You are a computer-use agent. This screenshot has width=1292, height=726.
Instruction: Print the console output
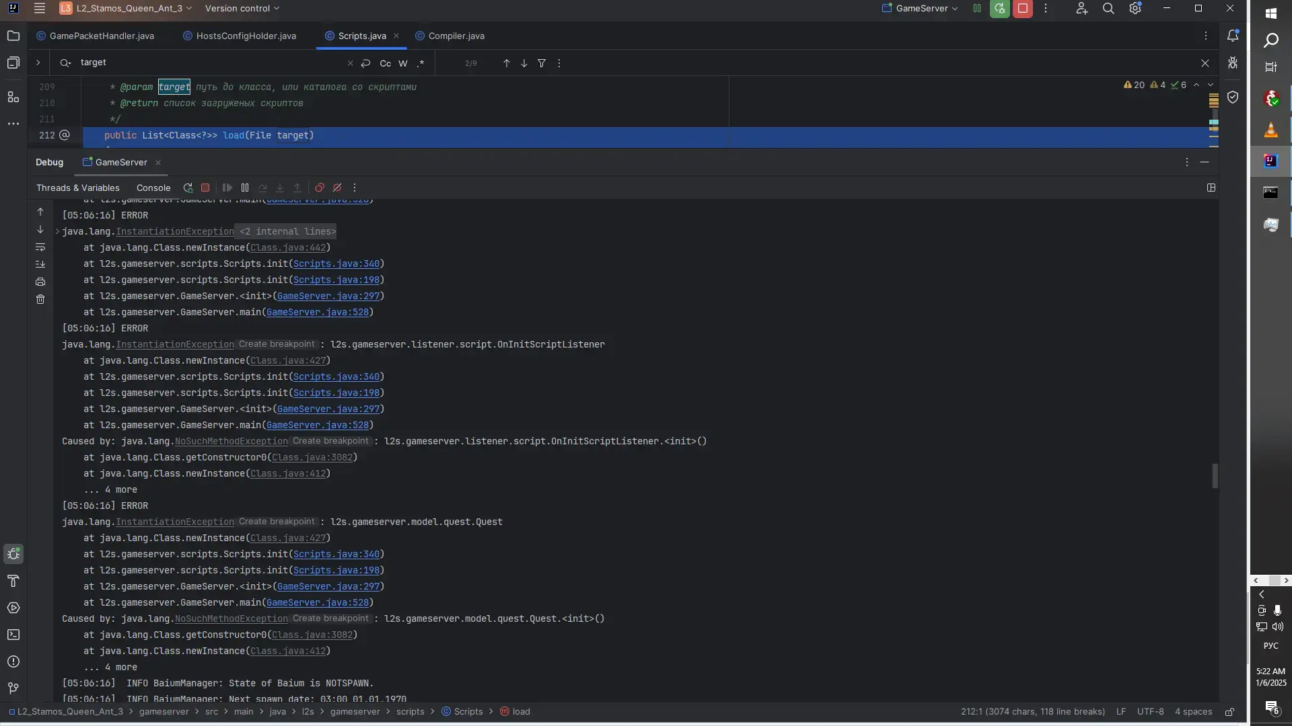pos(40,282)
